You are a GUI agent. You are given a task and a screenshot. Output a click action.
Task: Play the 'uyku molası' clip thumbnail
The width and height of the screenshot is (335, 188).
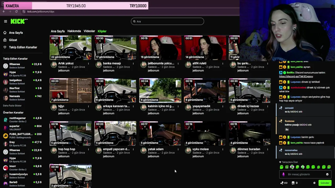coord(205,133)
